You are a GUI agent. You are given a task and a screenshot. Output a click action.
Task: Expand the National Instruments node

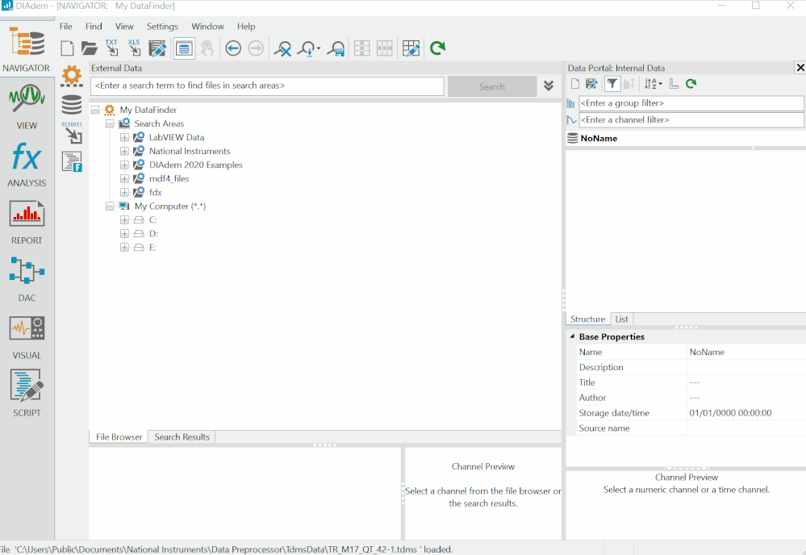tap(124, 151)
